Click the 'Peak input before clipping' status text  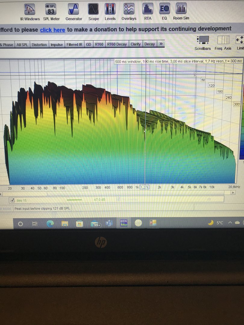click(42, 209)
